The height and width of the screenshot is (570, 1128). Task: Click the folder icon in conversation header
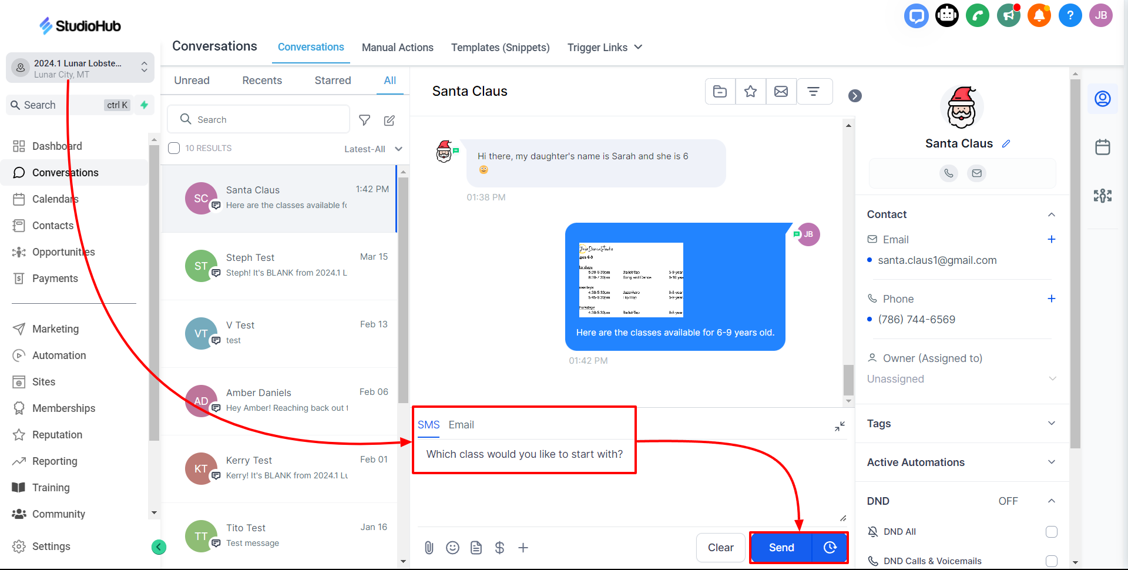pyautogui.click(x=720, y=92)
